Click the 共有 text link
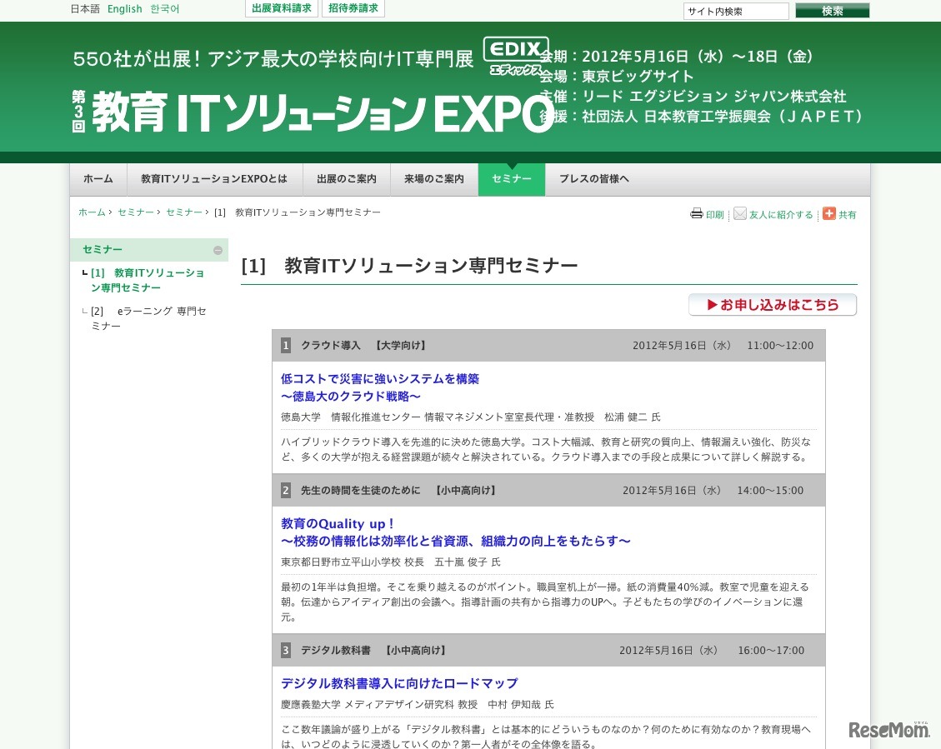941x749 pixels. pos(848,215)
